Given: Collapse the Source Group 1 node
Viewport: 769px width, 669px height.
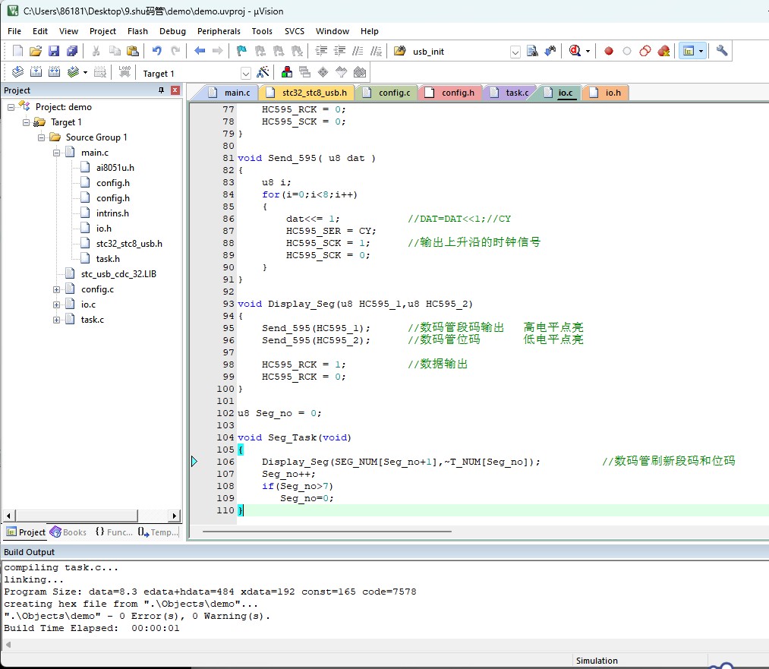Looking at the screenshot, I should point(41,137).
